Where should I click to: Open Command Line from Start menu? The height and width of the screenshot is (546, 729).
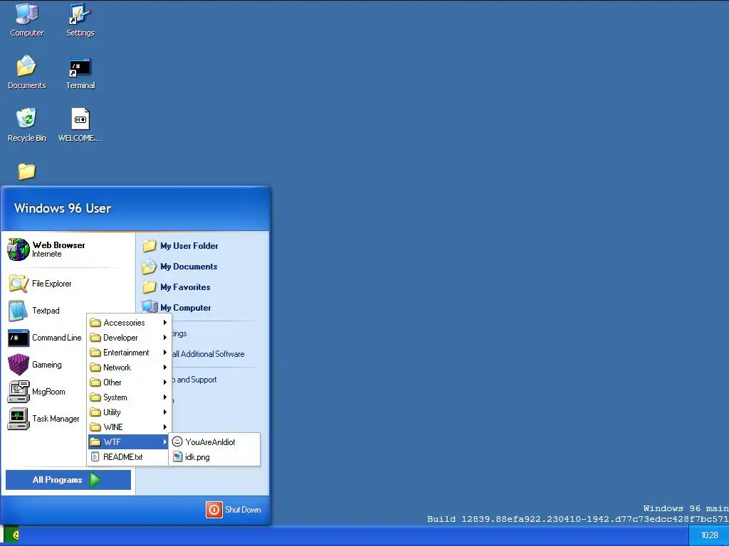(x=45, y=338)
